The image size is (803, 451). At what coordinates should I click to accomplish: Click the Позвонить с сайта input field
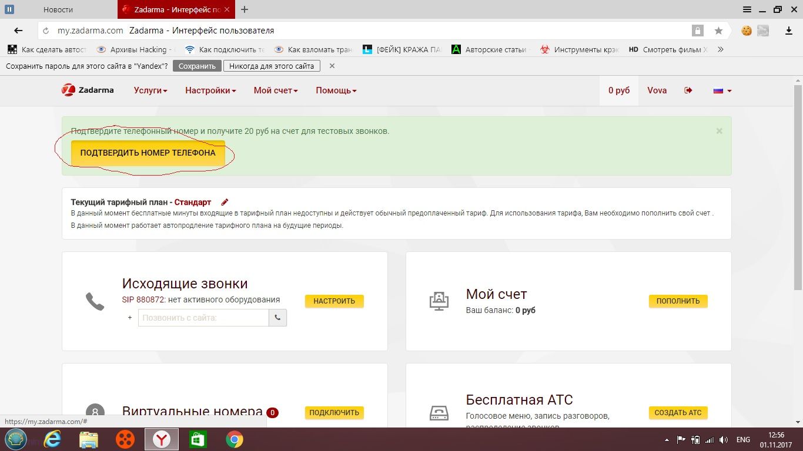coord(203,318)
